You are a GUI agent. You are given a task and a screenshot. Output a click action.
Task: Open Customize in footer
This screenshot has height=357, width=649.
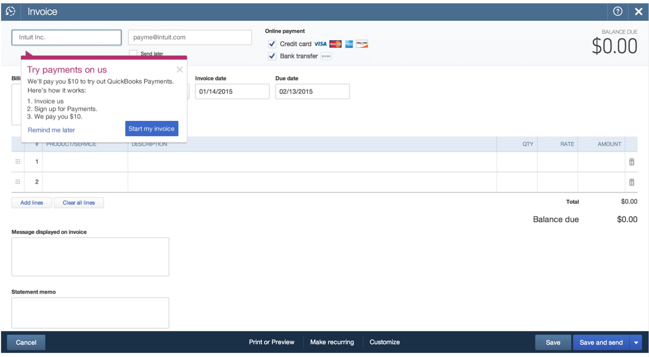click(384, 342)
